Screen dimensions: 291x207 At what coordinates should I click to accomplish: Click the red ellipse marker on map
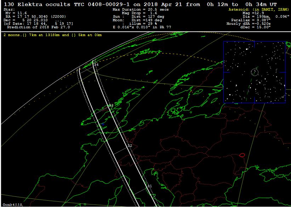pos(242,155)
